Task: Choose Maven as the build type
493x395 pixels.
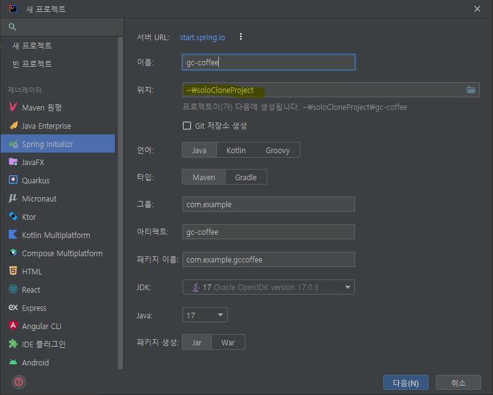Action: (204, 177)
